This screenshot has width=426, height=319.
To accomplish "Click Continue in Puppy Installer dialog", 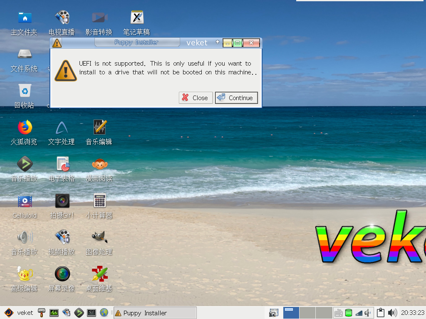I will click(x=236, y=98).
